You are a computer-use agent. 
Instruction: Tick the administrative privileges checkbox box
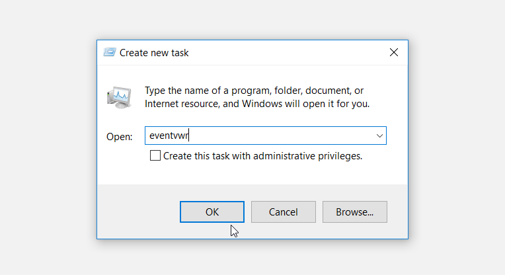click(x=155, y=156)
